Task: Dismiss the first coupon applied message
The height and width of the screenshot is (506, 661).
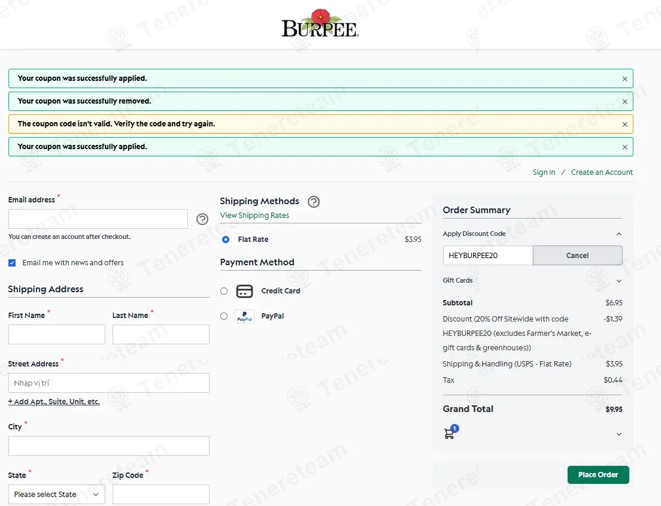Action: coord(624,79)
